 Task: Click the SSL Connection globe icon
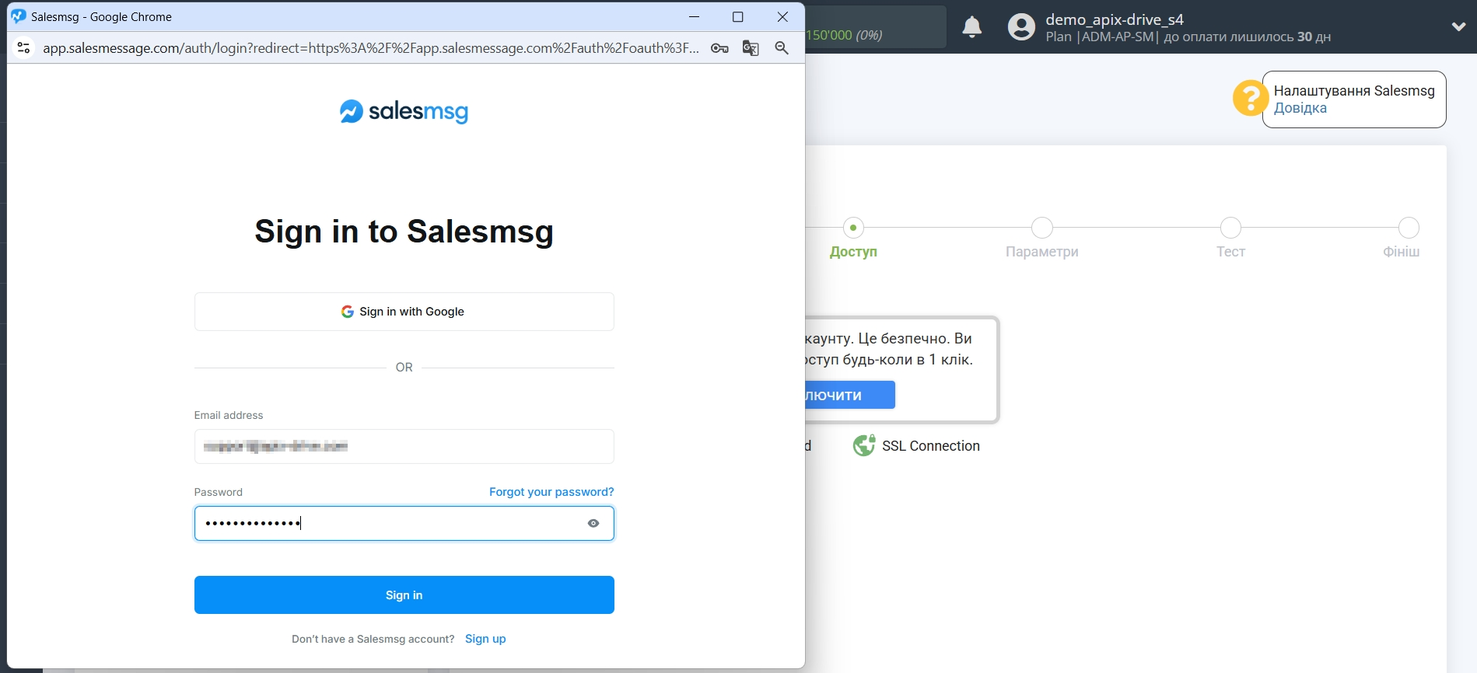pos(864,445)
